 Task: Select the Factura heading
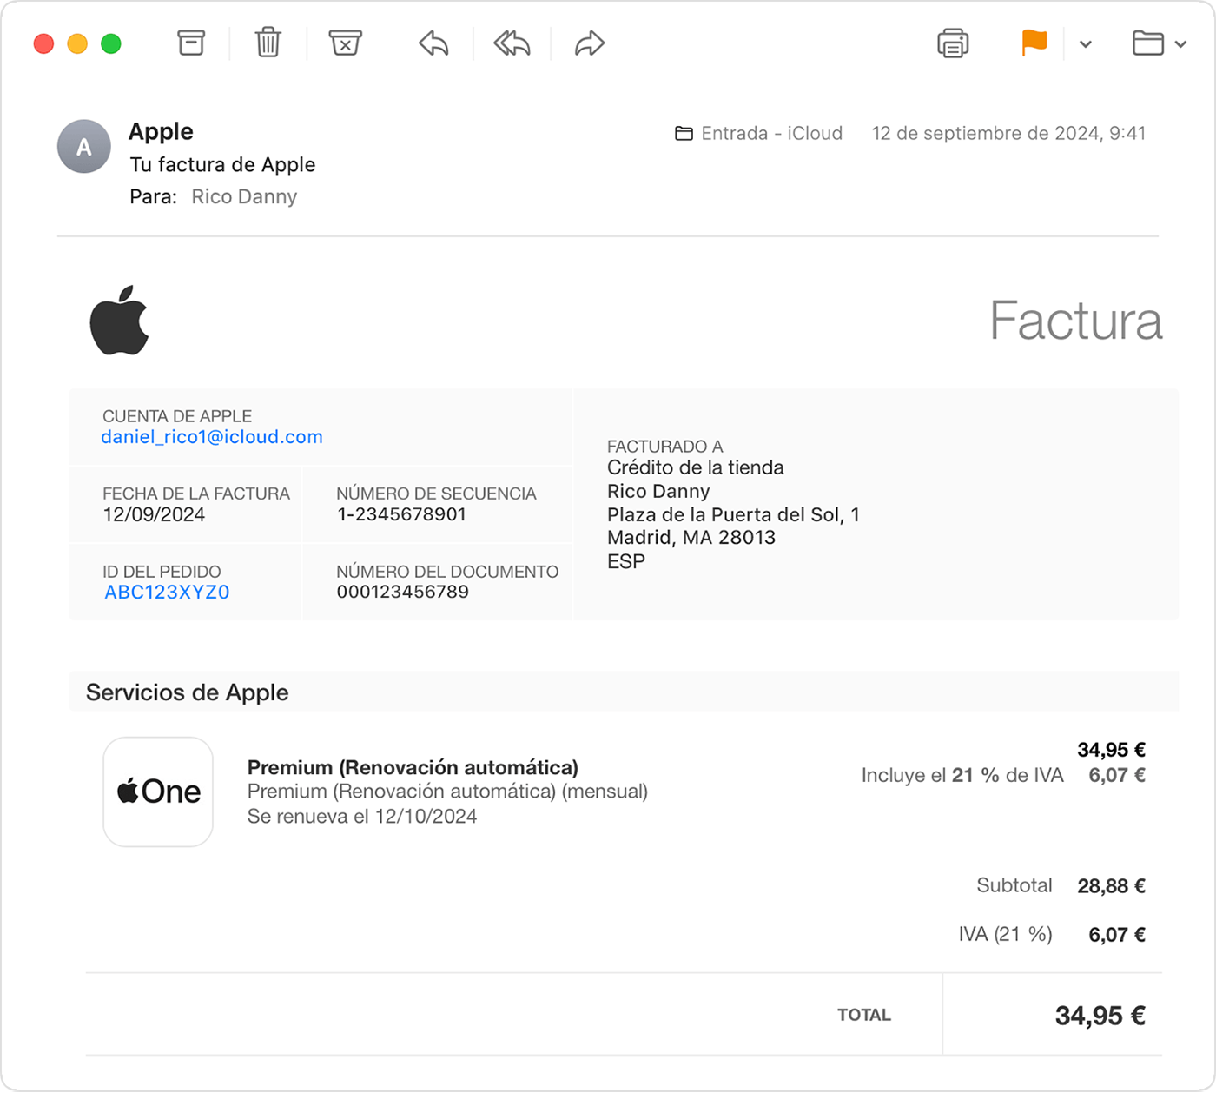pos(1075,321)
